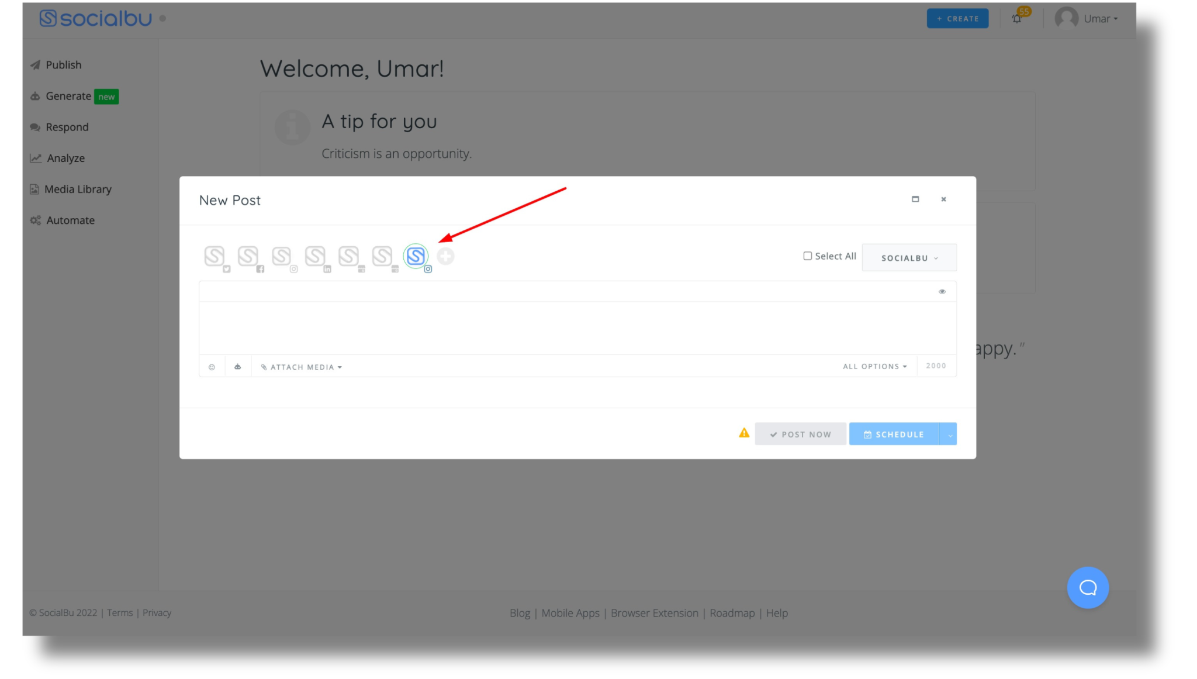Image resolution: width=1197 pixels, height=679 pixels.
Task: Click the Umar profile menu link
Action: 1088,18
